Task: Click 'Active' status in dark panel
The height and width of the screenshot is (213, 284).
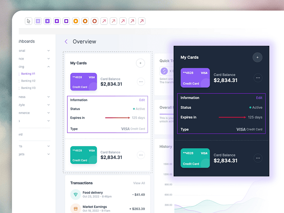Action: pos(256,108)
